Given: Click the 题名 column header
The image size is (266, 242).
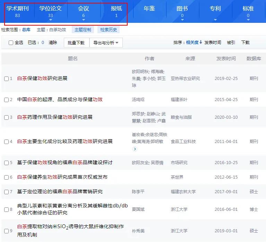Looking at the screenshot, I should (72, 59).
